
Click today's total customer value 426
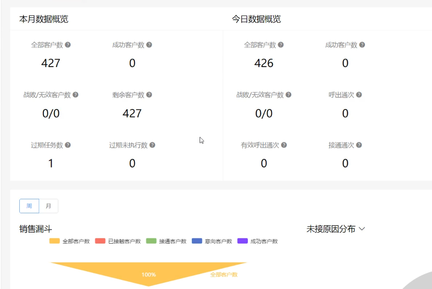pyautogui.click(x=264, y=63)
